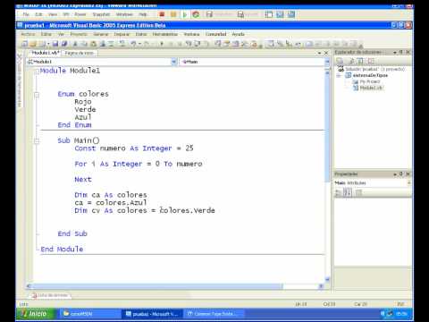
Task: Open the Depurar menu
Action: pyautogui.click(x=122, y=34)
